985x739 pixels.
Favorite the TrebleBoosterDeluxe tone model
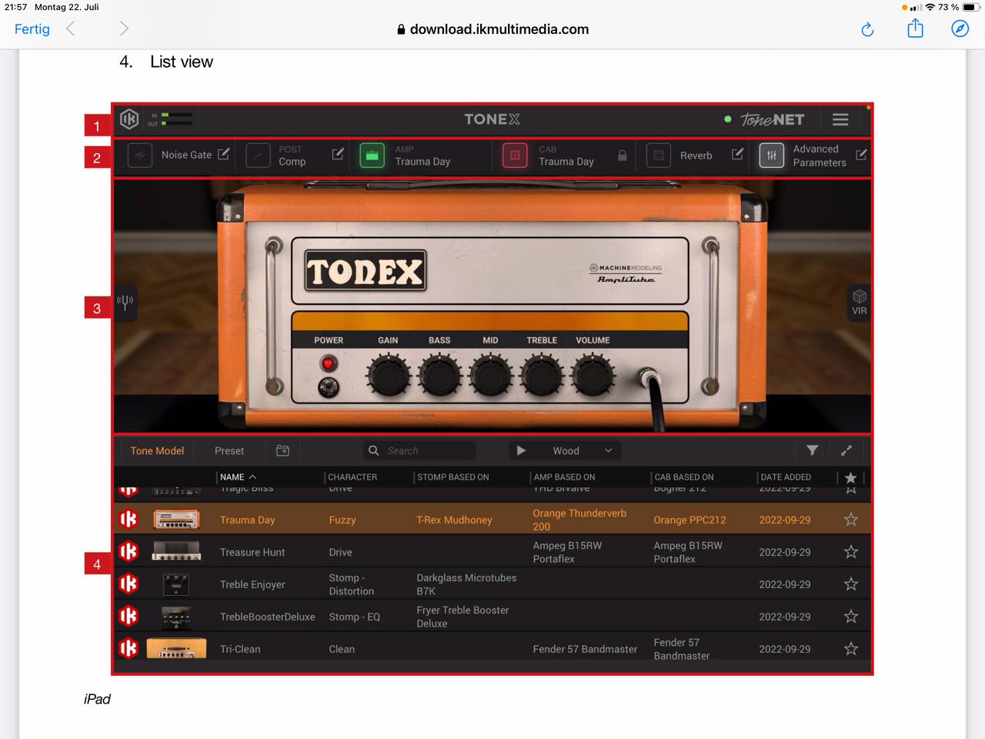click(851, 617)
